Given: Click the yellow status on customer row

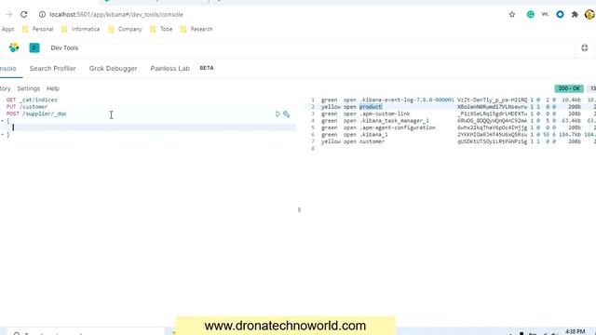Looking at the screenshot, I should [x=331, y=141].
